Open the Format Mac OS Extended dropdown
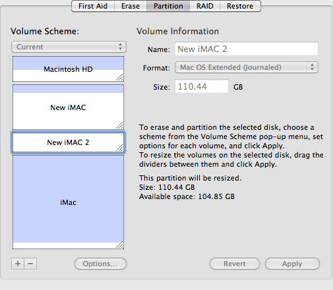 pyautogui.click(x=247, y=67)
